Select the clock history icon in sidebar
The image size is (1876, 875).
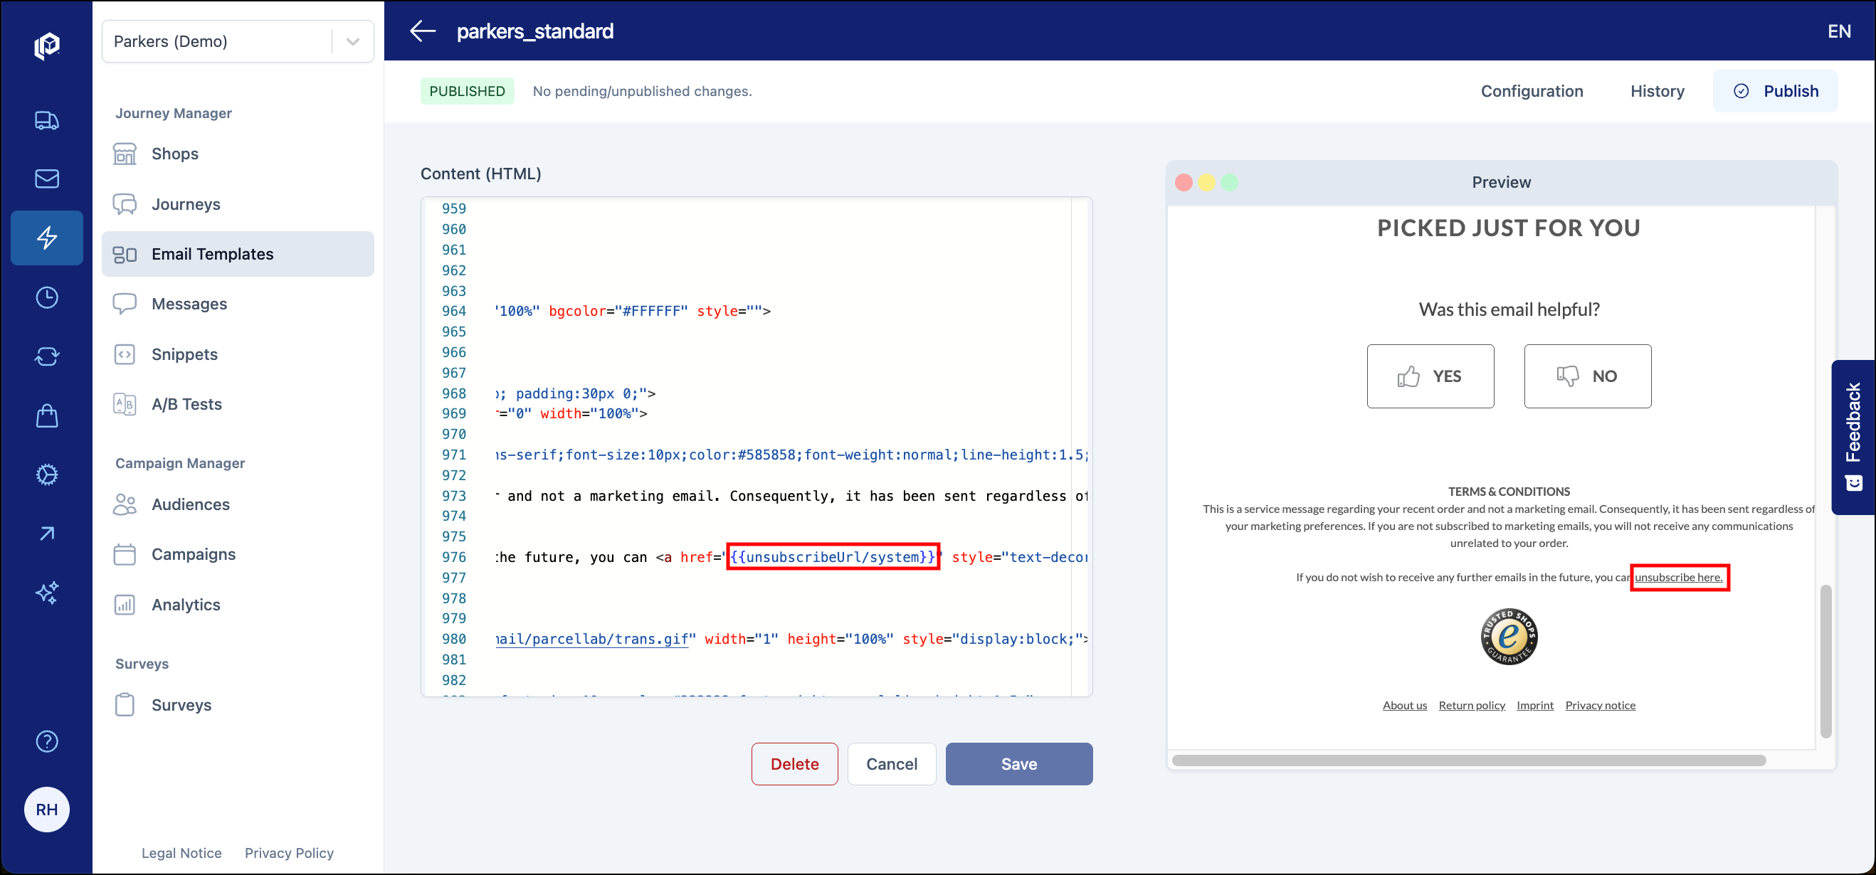(46, 297)
